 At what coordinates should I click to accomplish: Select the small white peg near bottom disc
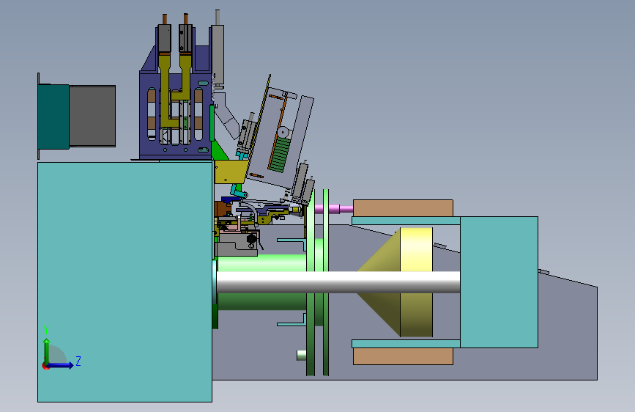pos(301,356)
